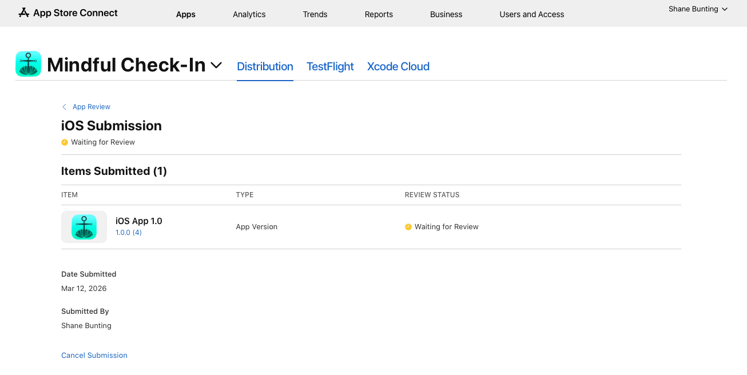
Task: Click Waiting for Review under iOS Submission
Action: 103,142
